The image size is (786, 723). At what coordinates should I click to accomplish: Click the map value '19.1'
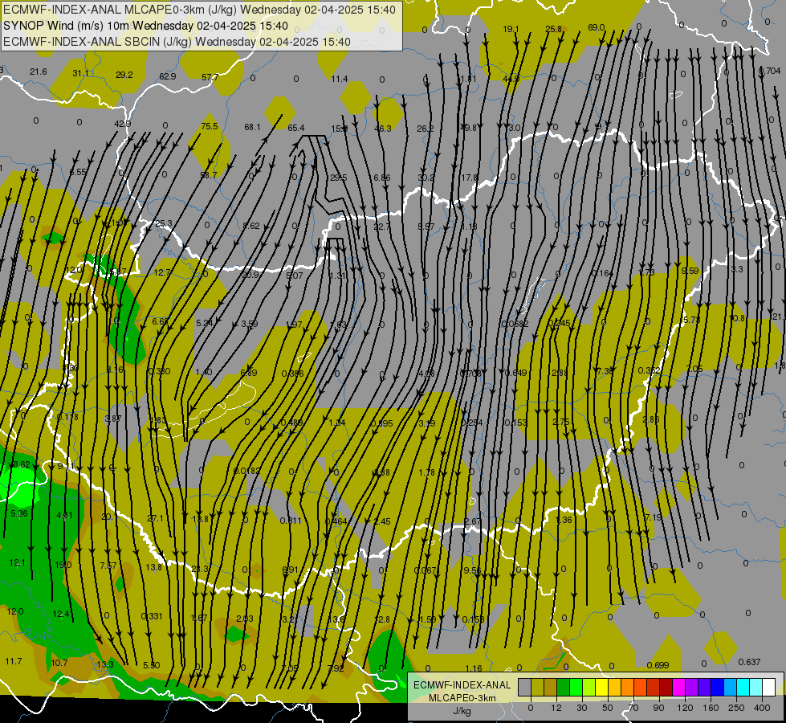click(511, 29)
